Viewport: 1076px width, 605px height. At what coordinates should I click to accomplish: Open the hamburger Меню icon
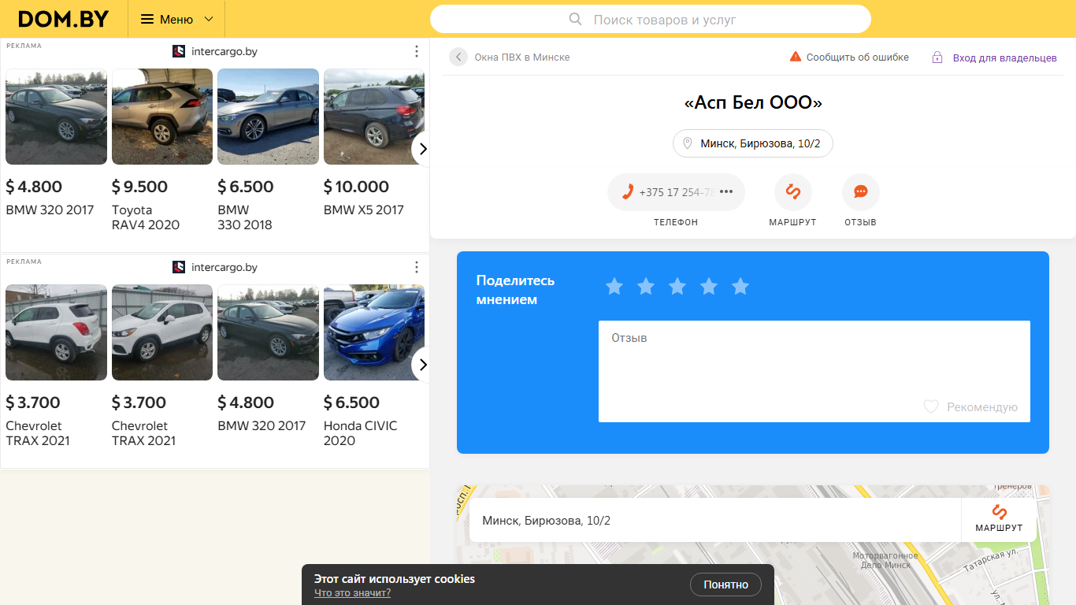click(x=147, y=19)
